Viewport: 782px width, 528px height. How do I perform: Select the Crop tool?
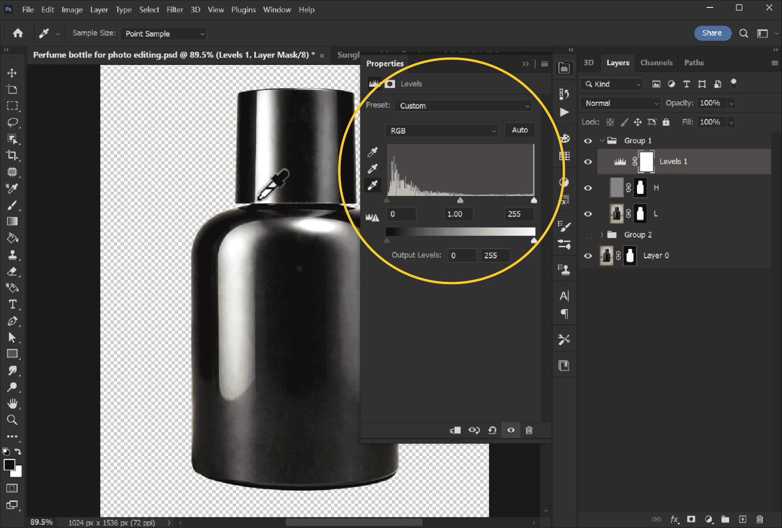pyautogui.click(x=12, y=155)
